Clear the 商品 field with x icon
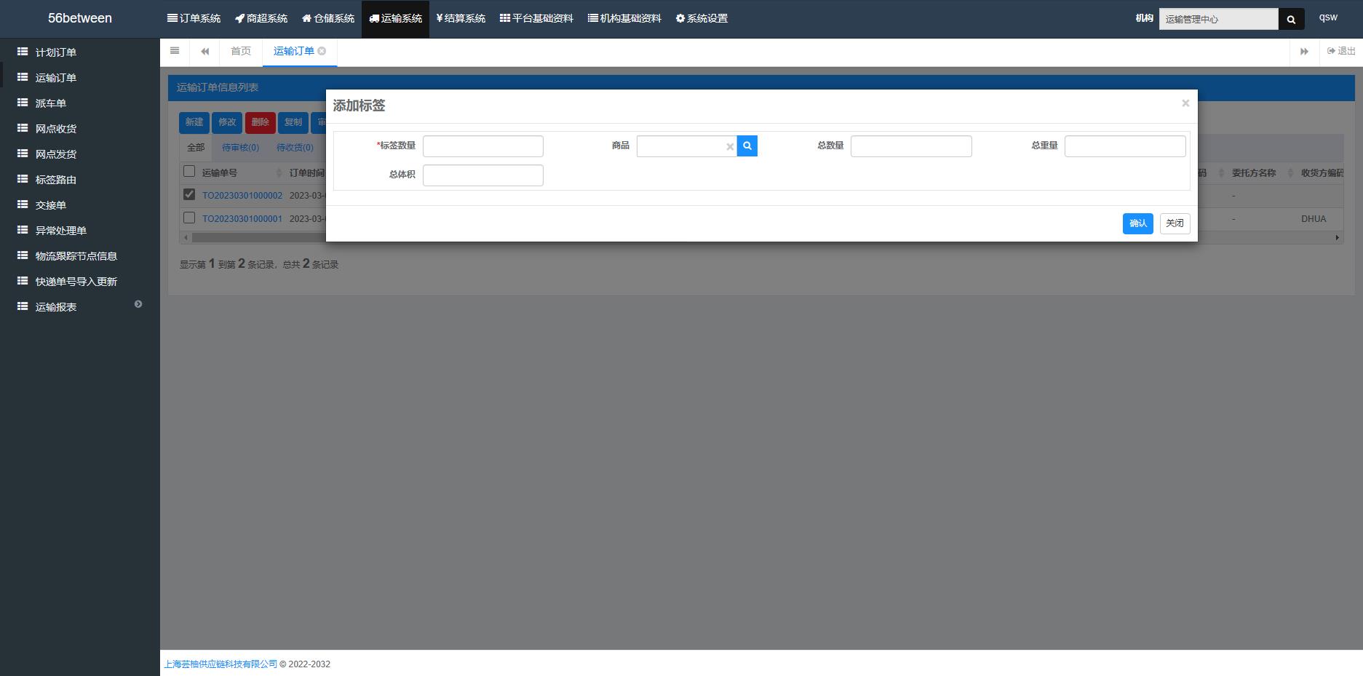This screenshot has height=676, width=1363. (730, 147)
